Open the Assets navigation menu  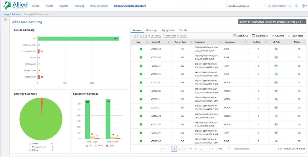49,6
